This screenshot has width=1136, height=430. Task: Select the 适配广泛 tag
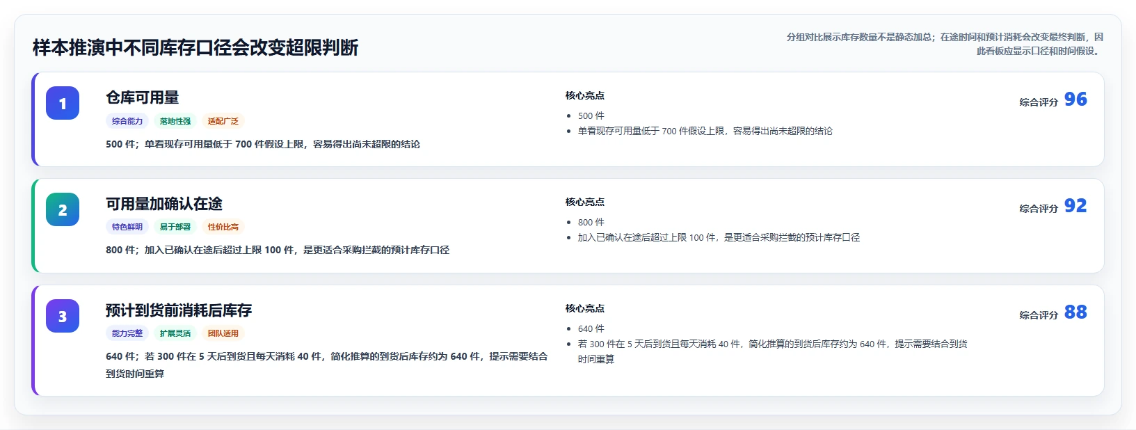click(223, 121)
